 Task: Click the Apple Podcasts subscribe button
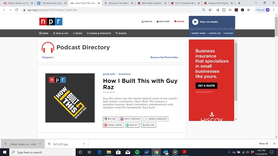point(131,119)
